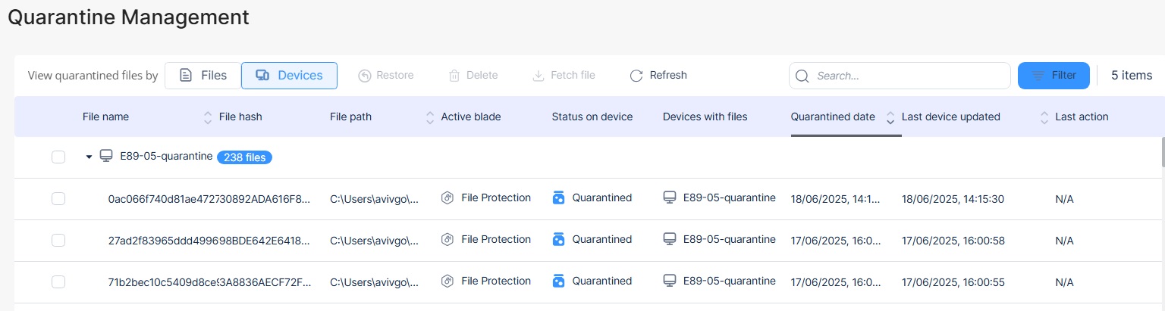The height and width of the screenshot is (311, 1165).
Task: Click the Refresh circular arrow icon
Action: pos(636,76)
